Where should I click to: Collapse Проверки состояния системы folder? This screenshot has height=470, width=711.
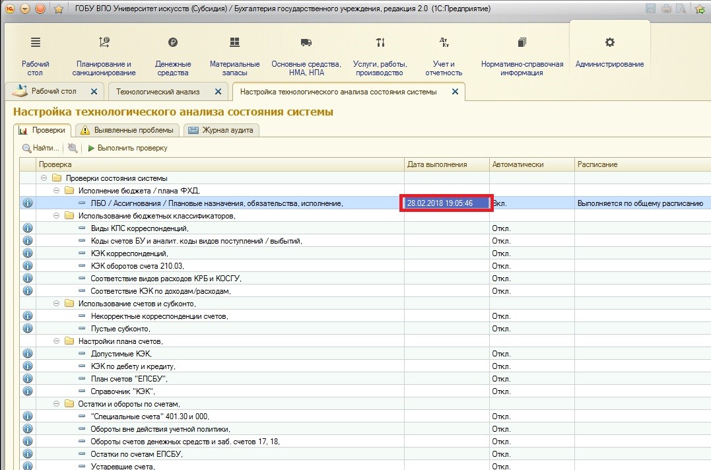click(x=44, y=178)
